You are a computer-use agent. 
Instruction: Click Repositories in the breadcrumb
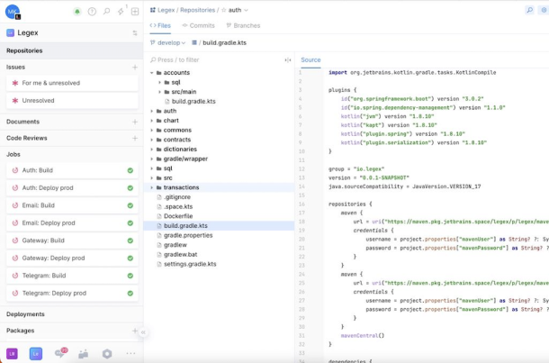(197, 11)
